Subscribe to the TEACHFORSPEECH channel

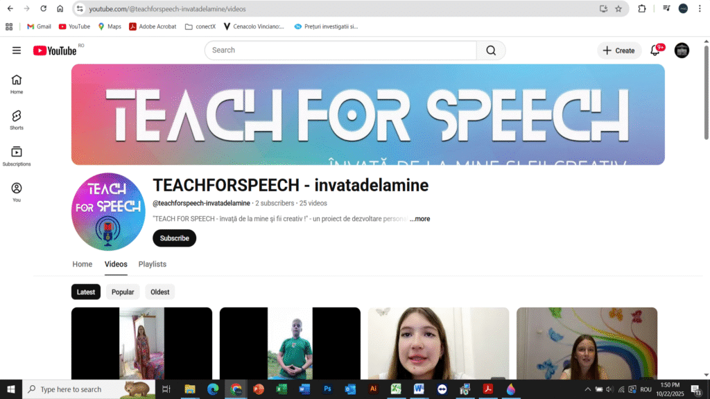(x=174, y=238)
